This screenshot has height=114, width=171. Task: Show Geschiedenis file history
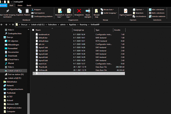[x=139, y=16]
